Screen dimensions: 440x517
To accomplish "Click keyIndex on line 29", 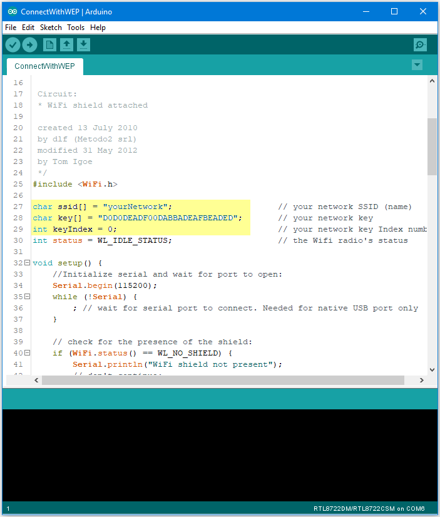I will coord(73,229).
